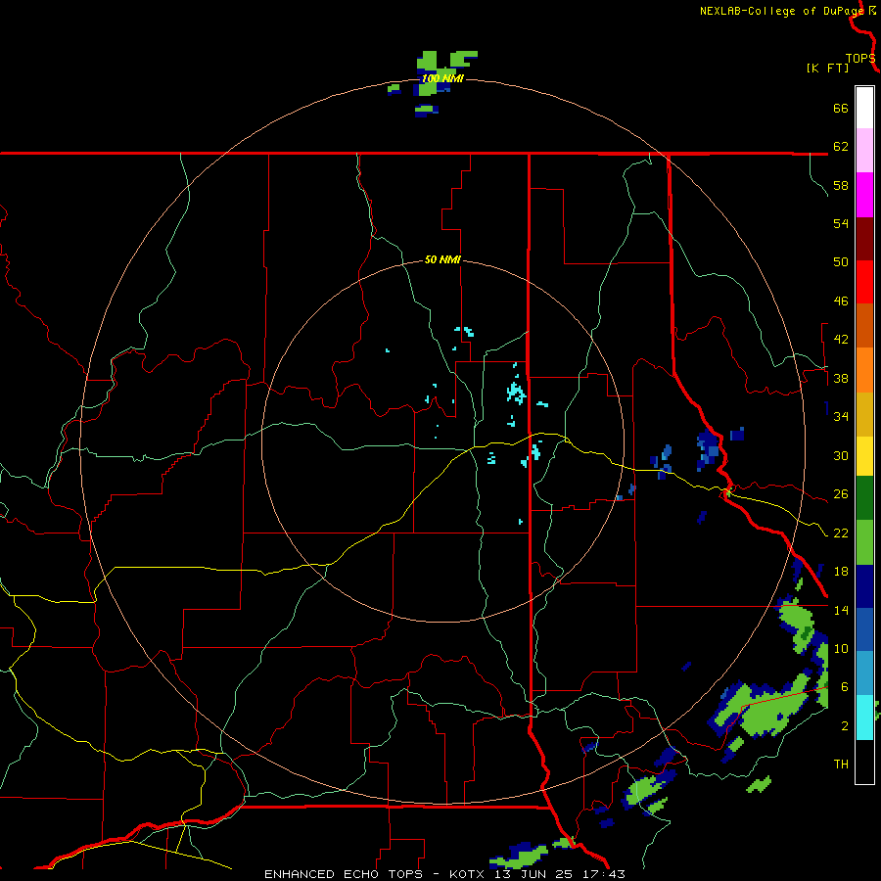Viewport: 881px width, 881px height.
Task: Click the "50 NMI" range ring label
Action: (x=442, y=259)
